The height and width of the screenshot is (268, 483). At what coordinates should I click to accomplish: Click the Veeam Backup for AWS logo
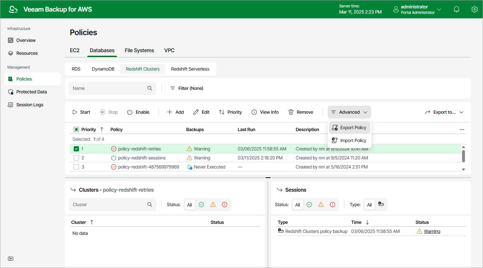coord(13,9)
